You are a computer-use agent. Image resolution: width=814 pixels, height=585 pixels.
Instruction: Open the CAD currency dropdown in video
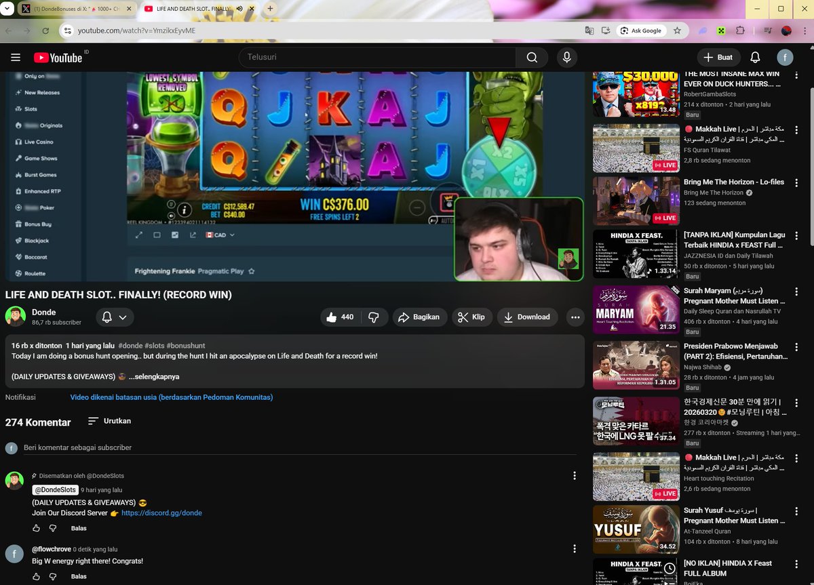point(220,235)
